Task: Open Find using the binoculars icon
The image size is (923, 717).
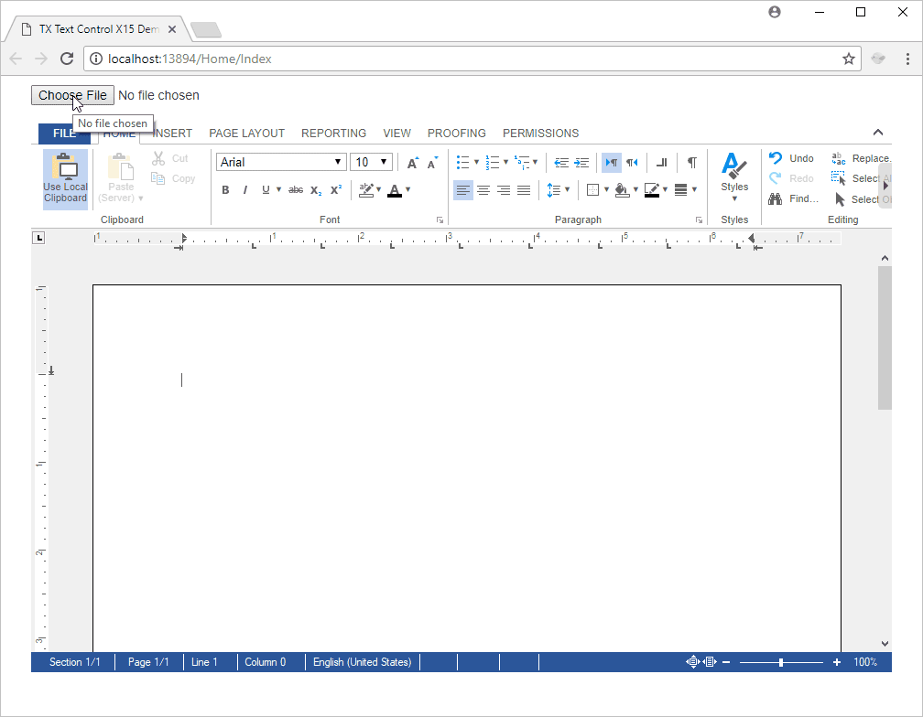Action: [776, 198]
